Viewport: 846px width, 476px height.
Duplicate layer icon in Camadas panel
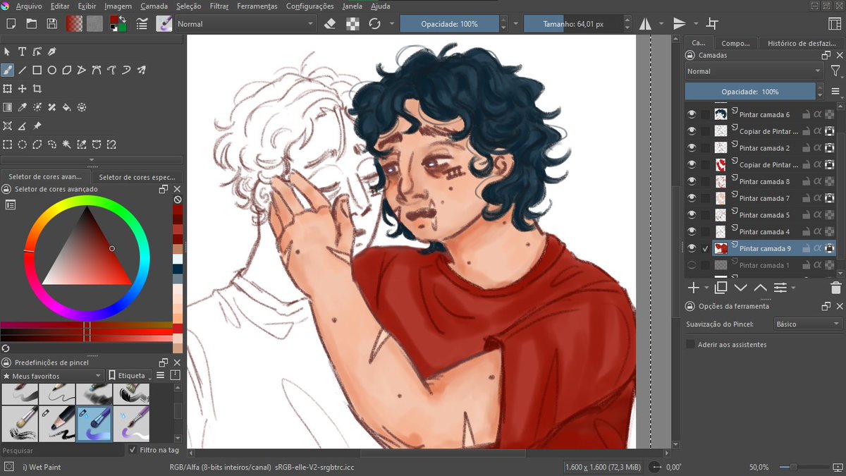pyautogui.click(x=721, y=288)
